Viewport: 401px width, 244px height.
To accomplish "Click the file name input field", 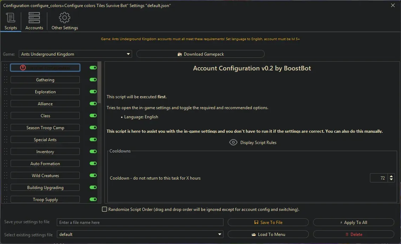I will tap(140, 222).
